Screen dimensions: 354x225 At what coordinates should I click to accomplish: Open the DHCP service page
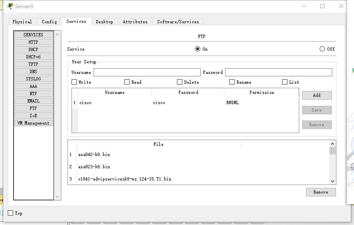click(34, 49)
